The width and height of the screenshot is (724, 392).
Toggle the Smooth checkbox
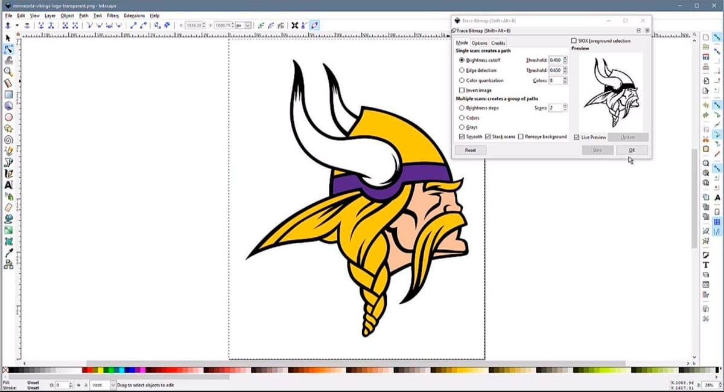462,137
